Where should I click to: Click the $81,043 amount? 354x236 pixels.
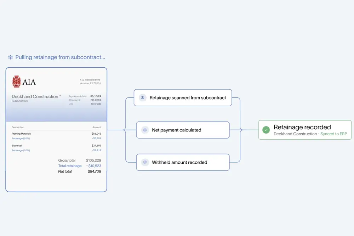point(96,134)
